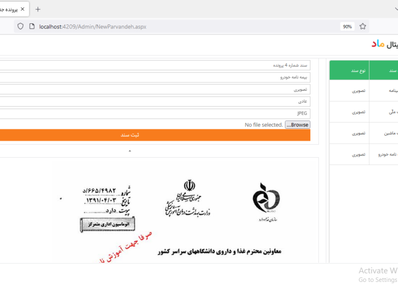Click the بیمه نامه خودرو text field
The image size is (398, 295).
pos(155,78)
